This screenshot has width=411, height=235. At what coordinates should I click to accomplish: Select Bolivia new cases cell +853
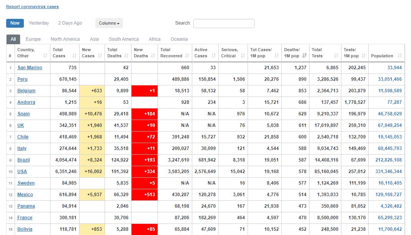coord(92,229)
